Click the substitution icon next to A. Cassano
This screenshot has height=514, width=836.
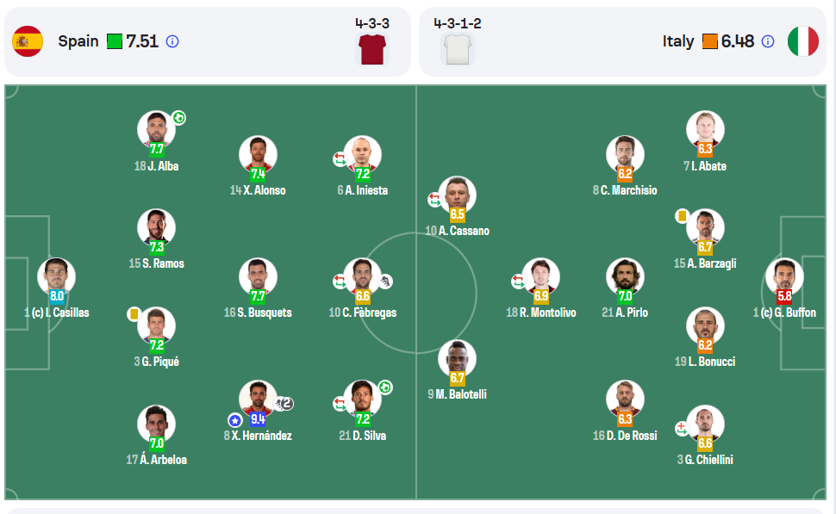[434, 200]
